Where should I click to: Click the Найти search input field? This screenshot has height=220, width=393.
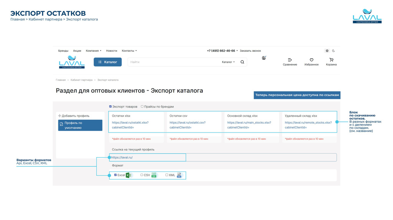(x=173, y=62)
